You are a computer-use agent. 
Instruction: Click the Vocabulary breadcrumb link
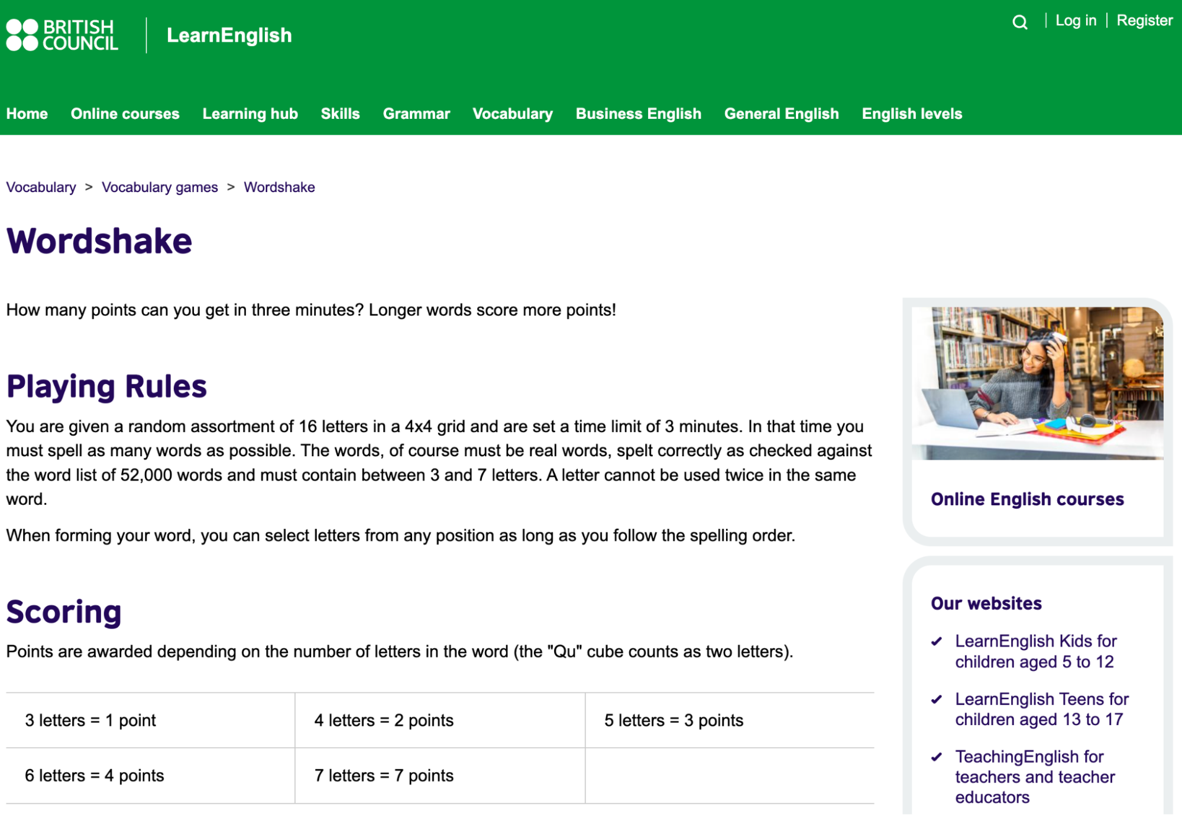[41, 187]
